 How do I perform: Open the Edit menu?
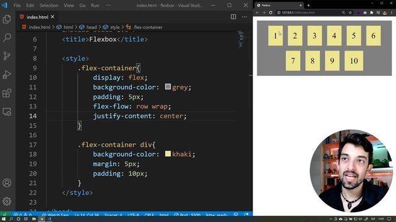pyautogui.click(x=30, y=6)
